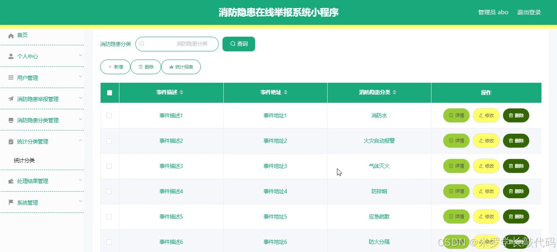The height and width of the screenshot is (252, 557).
Task: Open 详情 details for 事件描述2 row
Action: click(x=456, y=141)
